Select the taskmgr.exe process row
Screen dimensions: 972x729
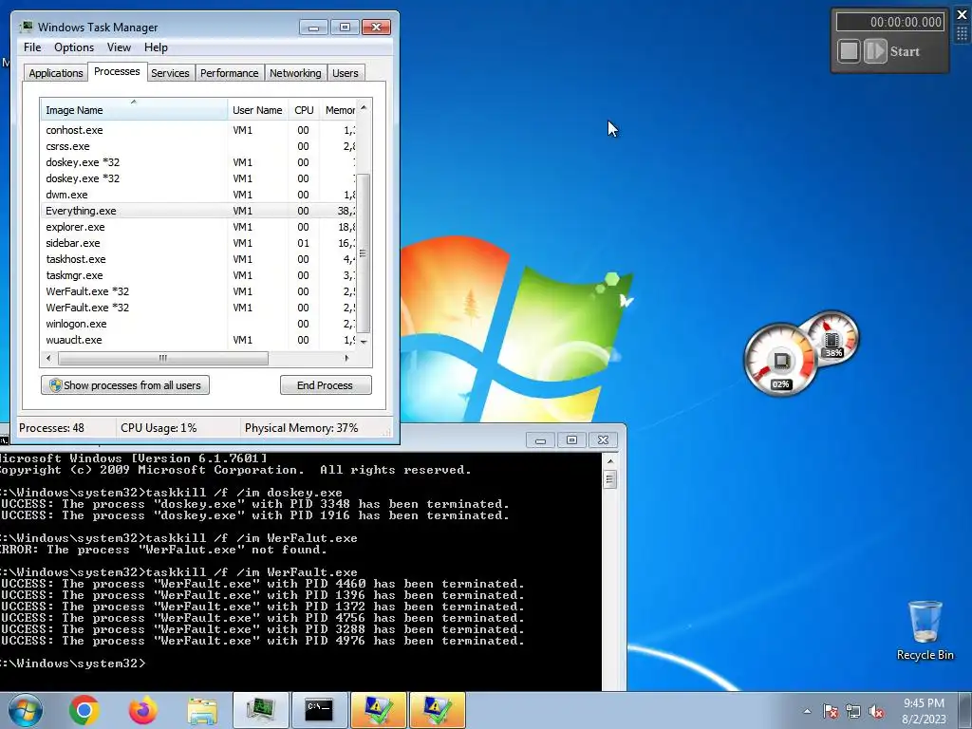click(x=198, y=275)
